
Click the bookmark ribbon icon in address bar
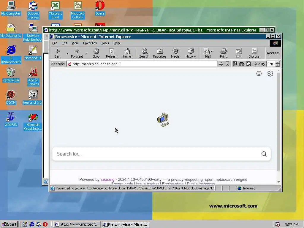pyautogui.click(x=227, y=64)
